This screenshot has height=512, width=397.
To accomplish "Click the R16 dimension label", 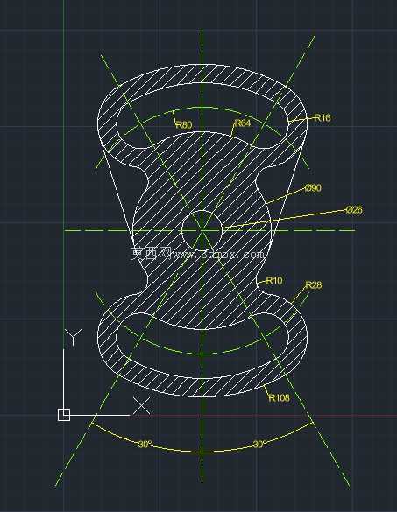I will click(323, 117).
